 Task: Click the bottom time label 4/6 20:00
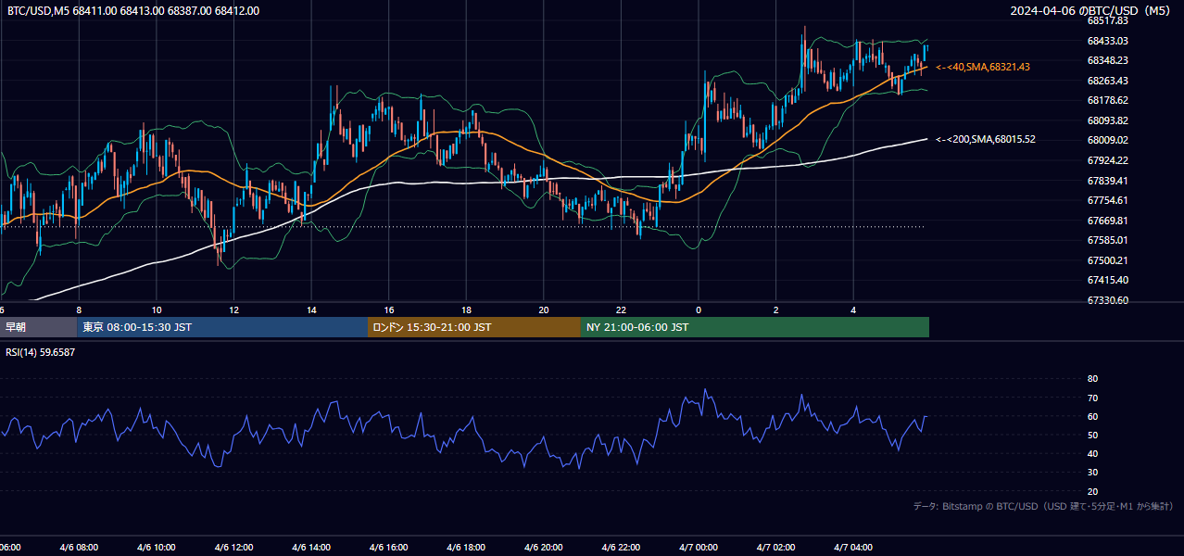pyautogui.click(x=543, y=548)
